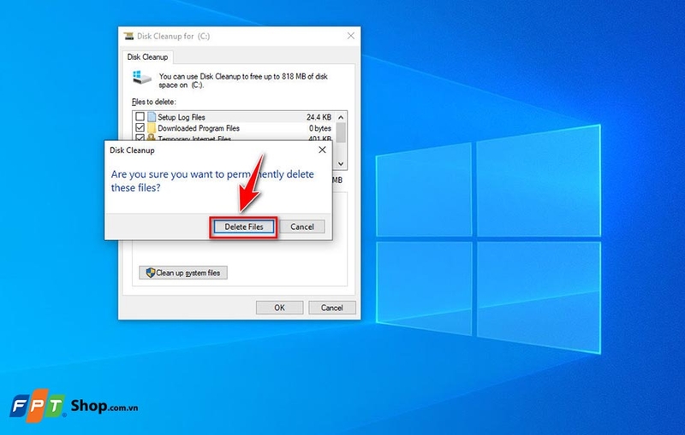Click the 'Are you sure' confirmation message
The width and height of the screenshot is (685, 435).
tap(212, 181)
